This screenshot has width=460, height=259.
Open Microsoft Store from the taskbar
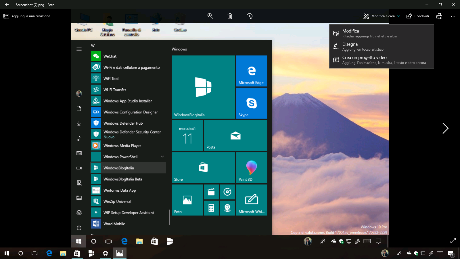(x=77, y=253)
